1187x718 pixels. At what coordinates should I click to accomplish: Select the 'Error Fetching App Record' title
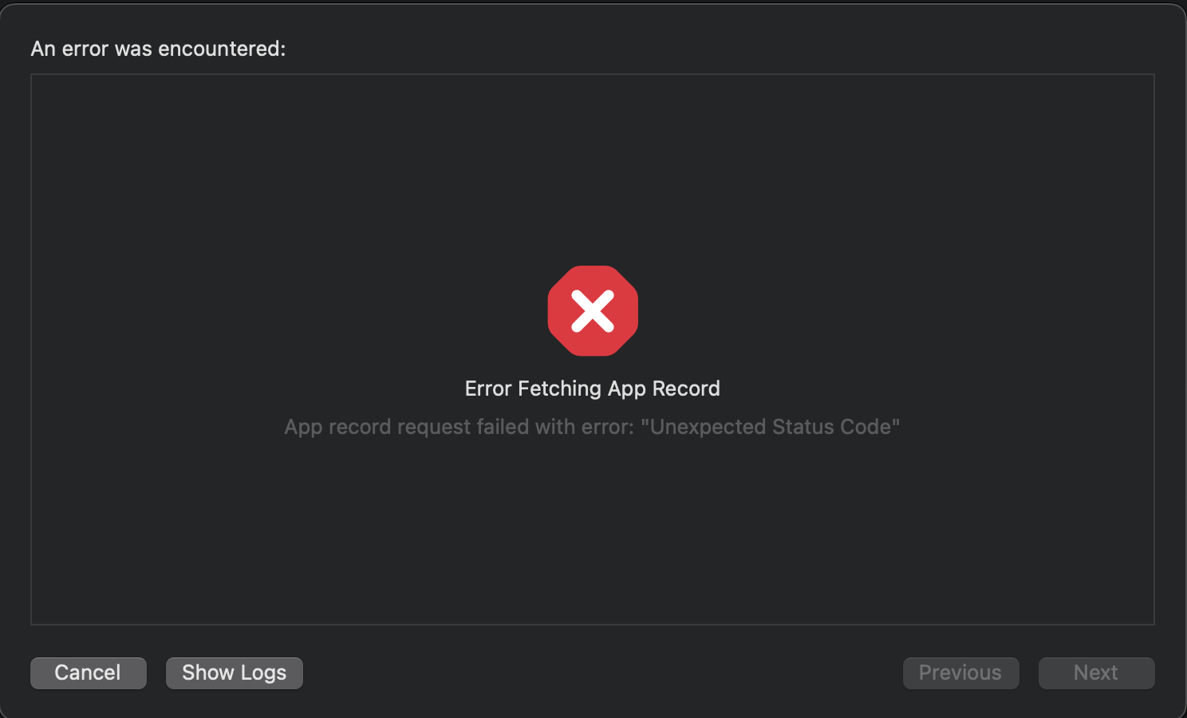point(593,389)
